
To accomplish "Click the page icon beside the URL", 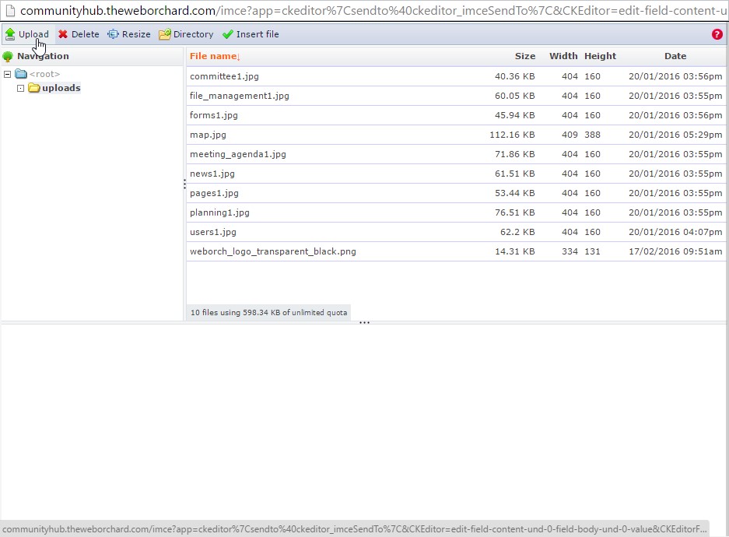I will point(10,10).
